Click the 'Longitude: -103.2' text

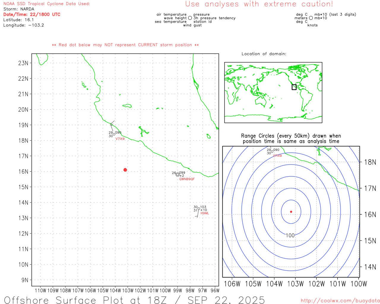tap(24, 25)
